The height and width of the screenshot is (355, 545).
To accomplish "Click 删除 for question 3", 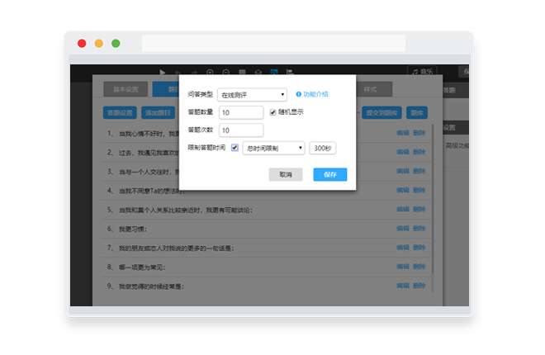I will tap(419, 171).
